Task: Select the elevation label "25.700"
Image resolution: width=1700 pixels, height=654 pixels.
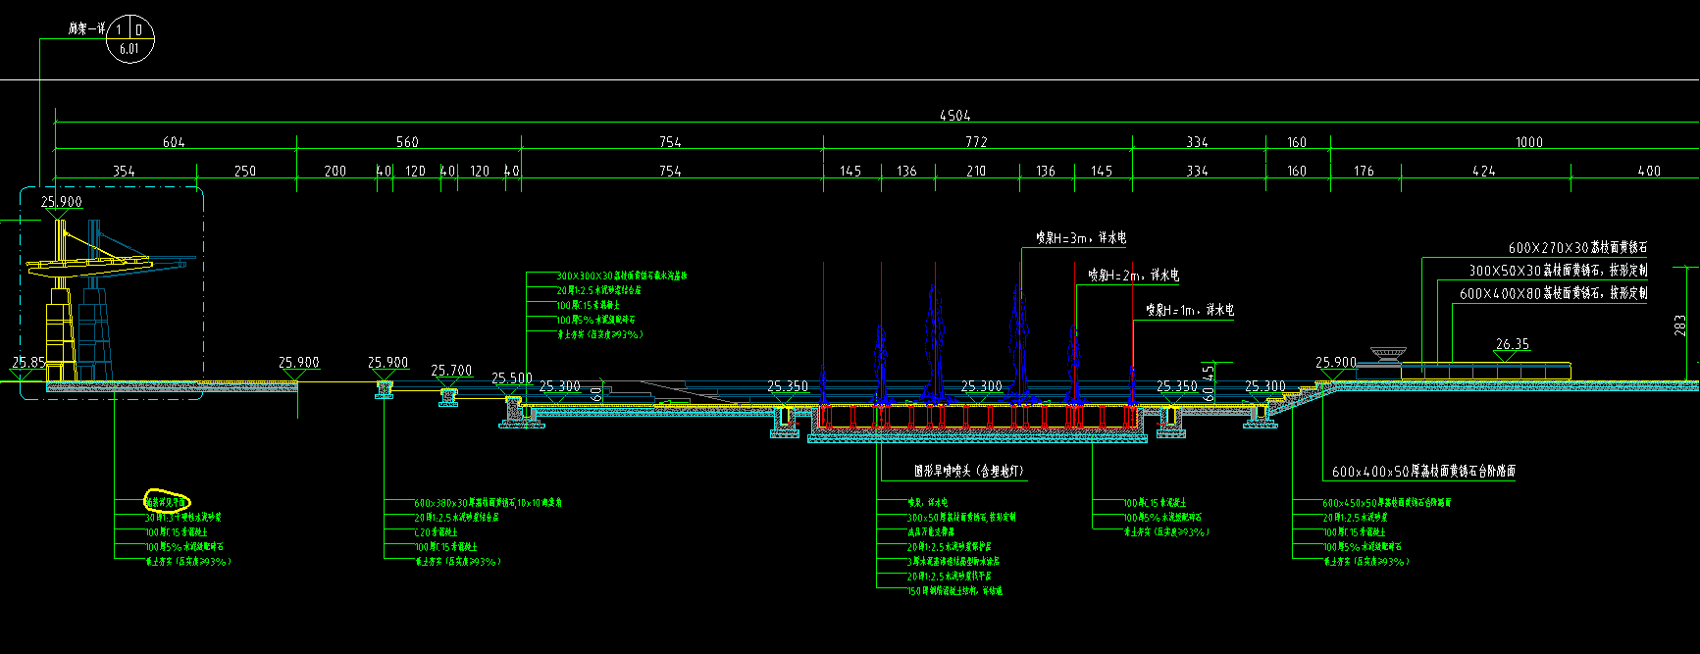Action: point(451,371)
